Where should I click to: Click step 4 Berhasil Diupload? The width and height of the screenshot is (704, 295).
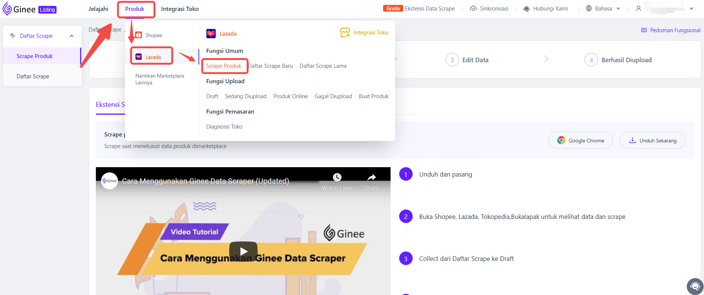tap(618, 60)
